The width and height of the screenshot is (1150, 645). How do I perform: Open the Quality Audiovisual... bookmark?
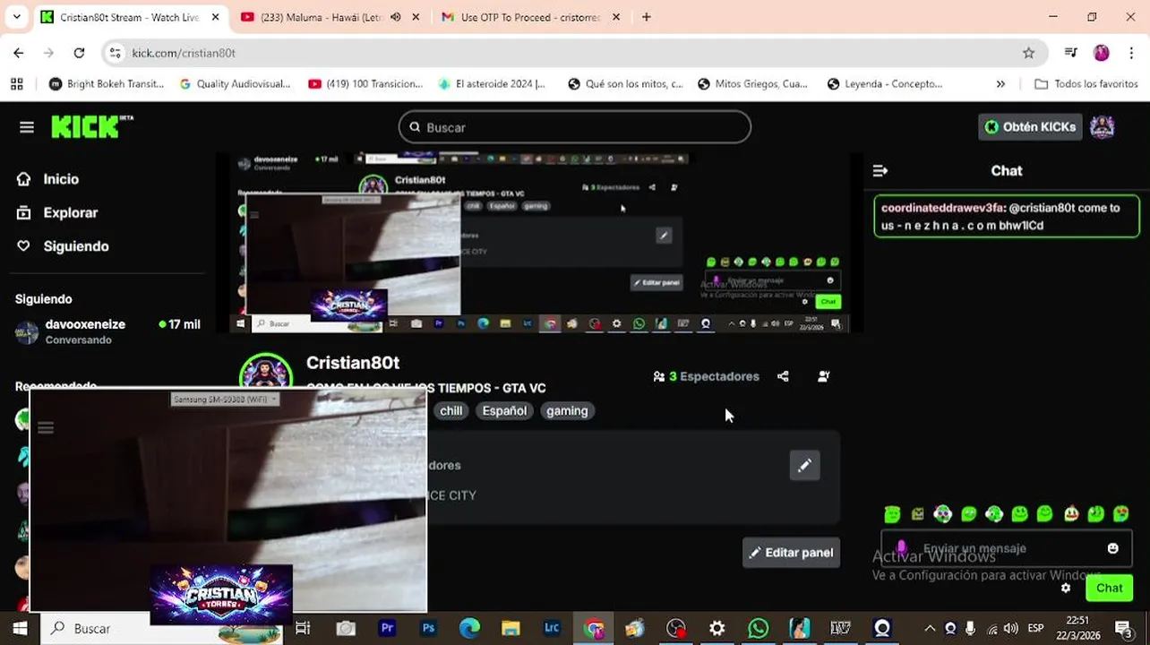[x=235, y=83]
